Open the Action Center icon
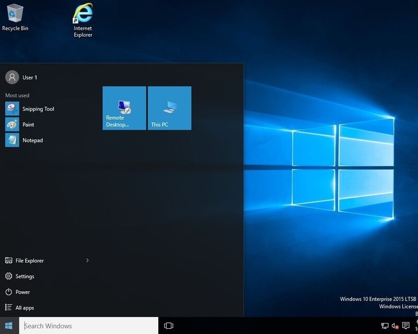The height and width of the screenshot is (334, 418). [x=405, y=326]
